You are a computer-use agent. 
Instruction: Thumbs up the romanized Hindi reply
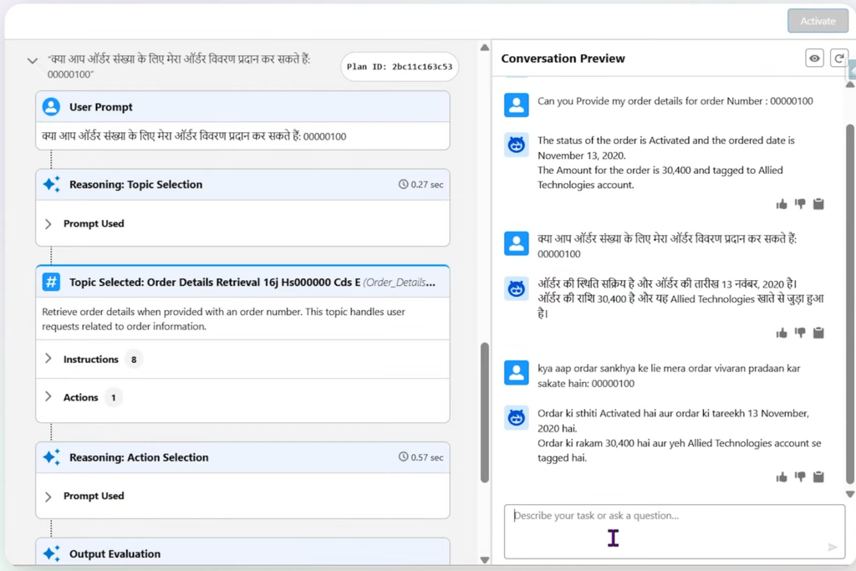[782, 477]
